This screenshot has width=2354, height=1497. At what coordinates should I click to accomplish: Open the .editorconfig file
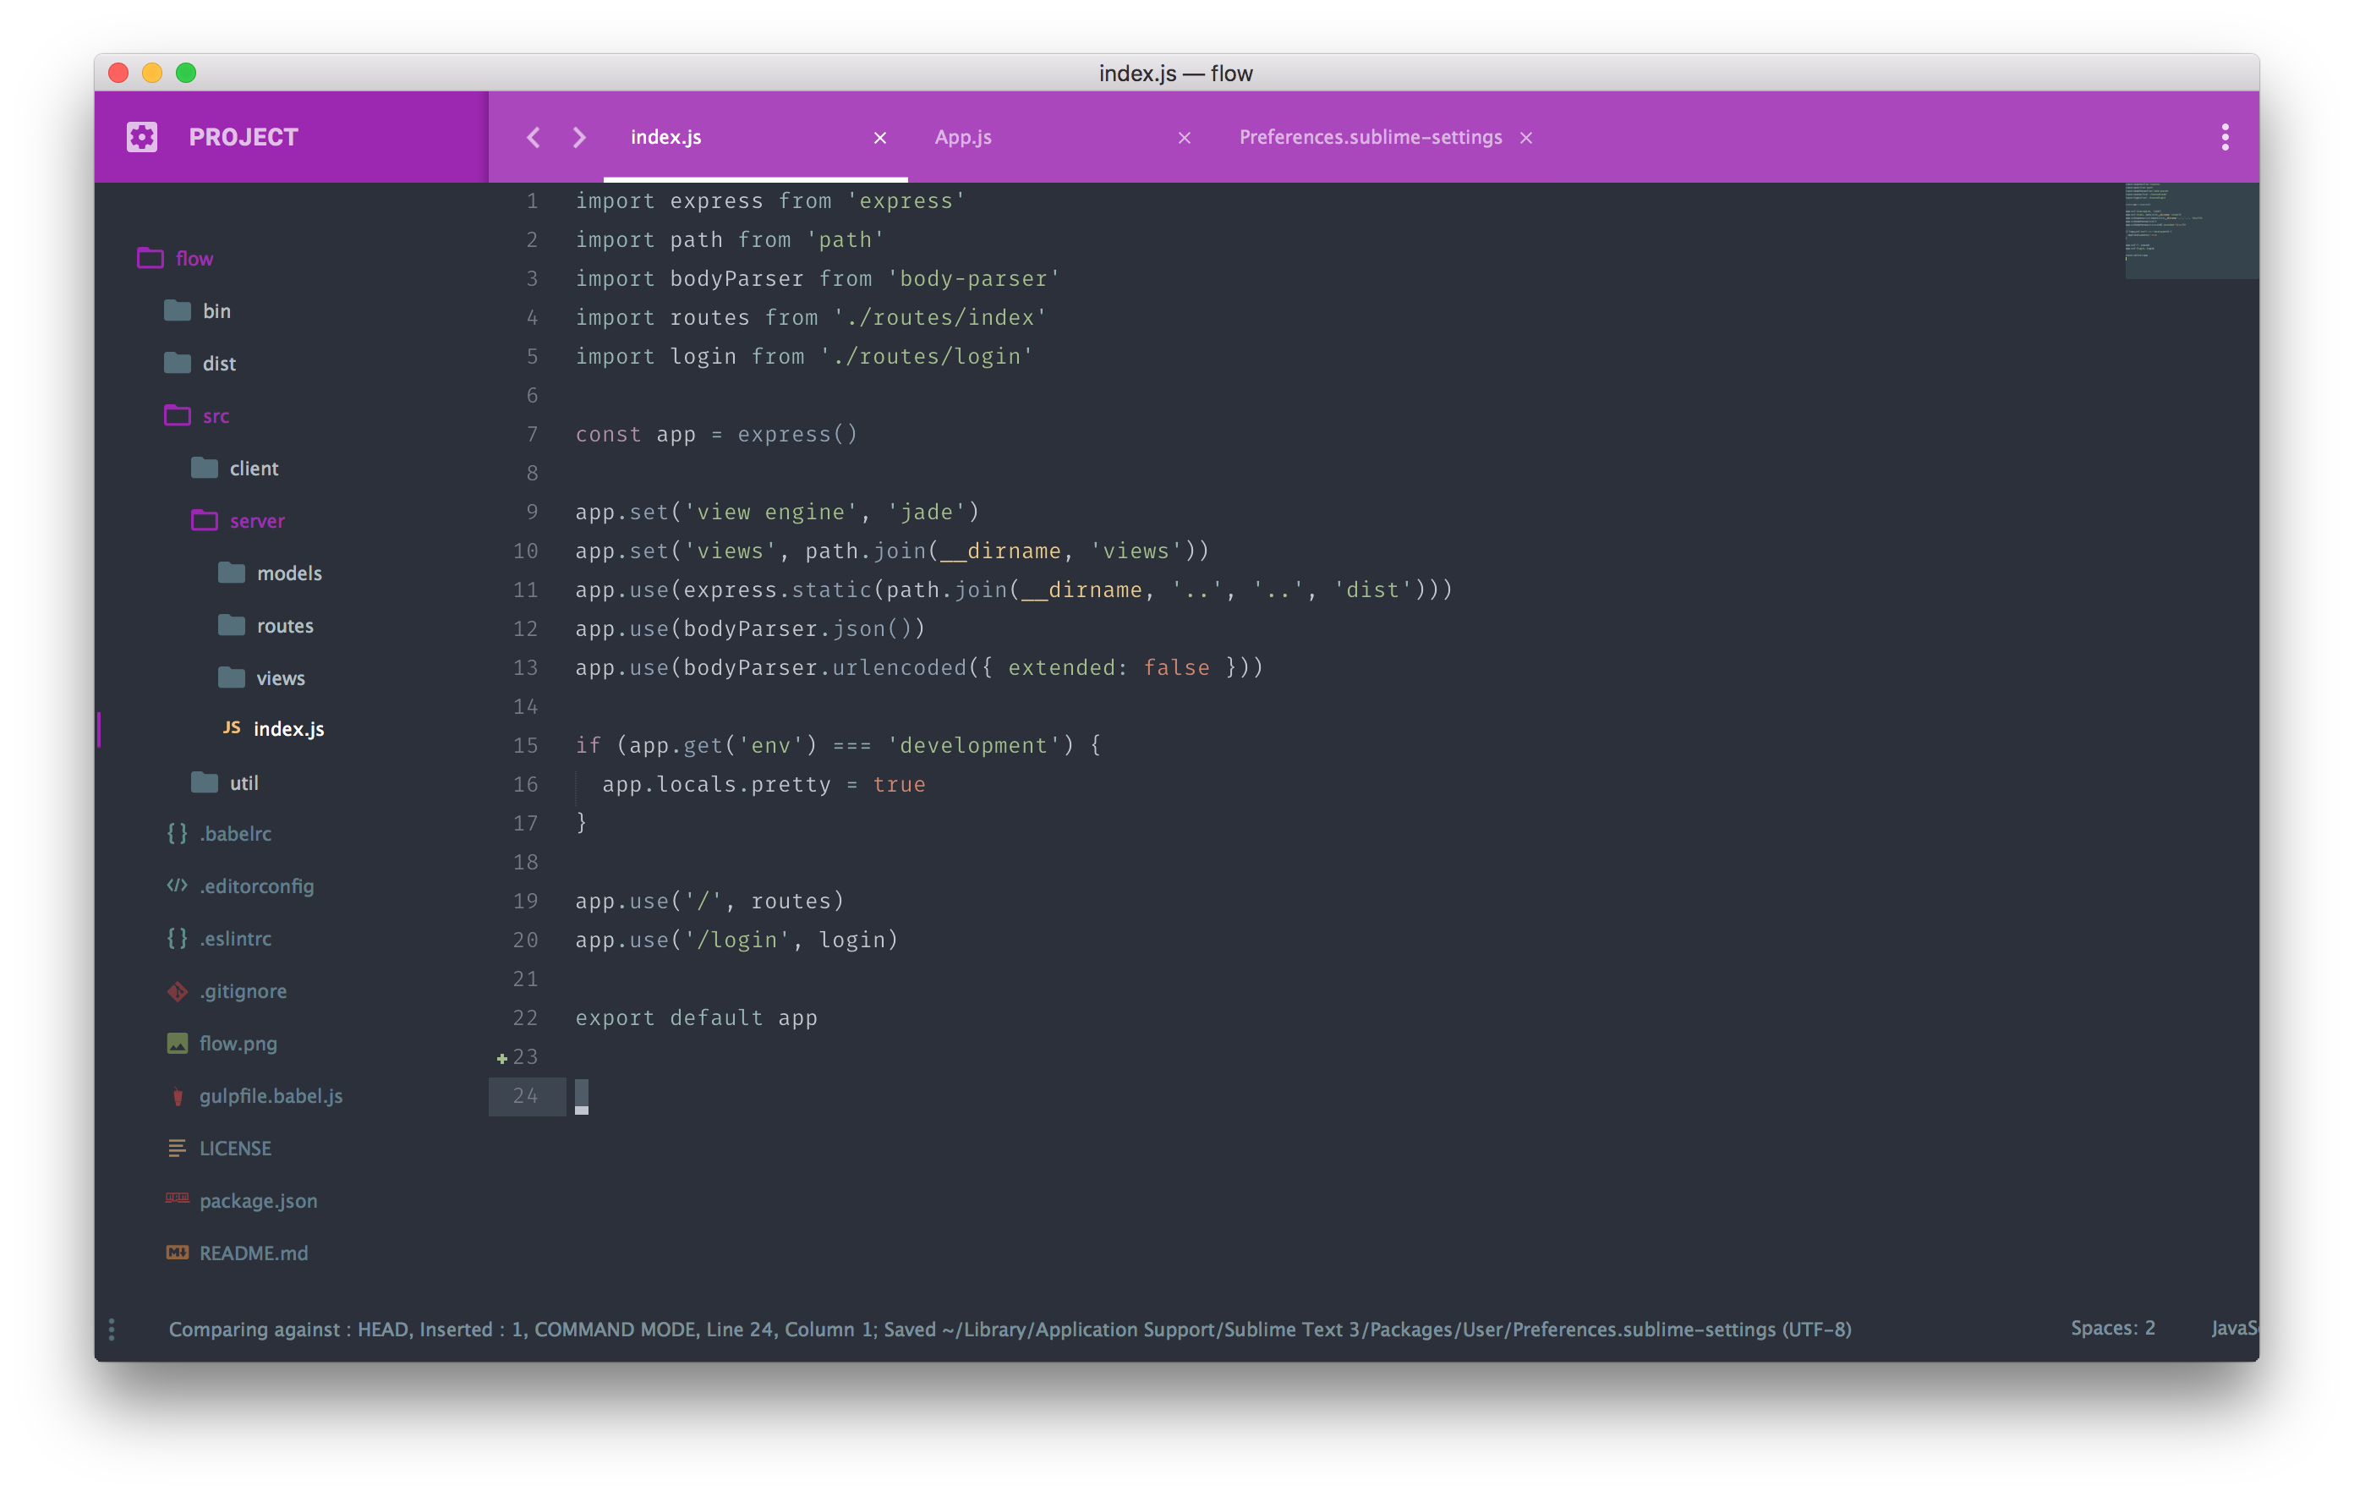pos(256,886)
